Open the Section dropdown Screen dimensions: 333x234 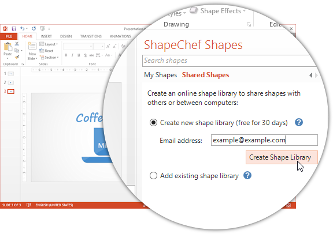(49, 57)
